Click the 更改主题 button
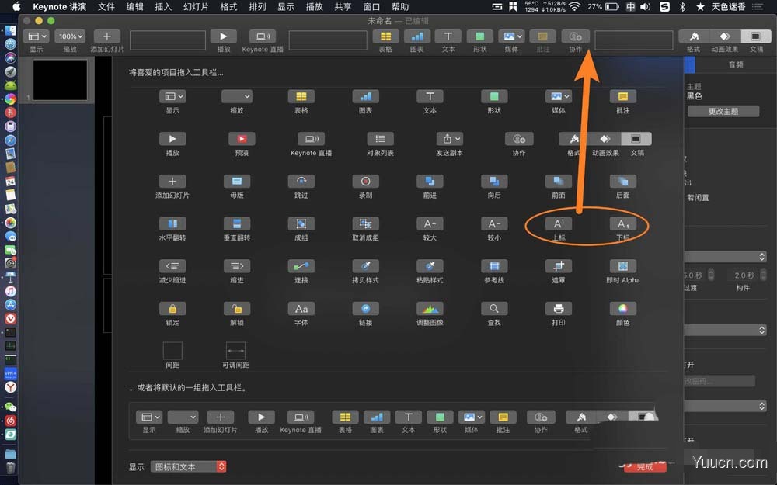The width and height of the screenshot is (777, 485). [723, 111]
